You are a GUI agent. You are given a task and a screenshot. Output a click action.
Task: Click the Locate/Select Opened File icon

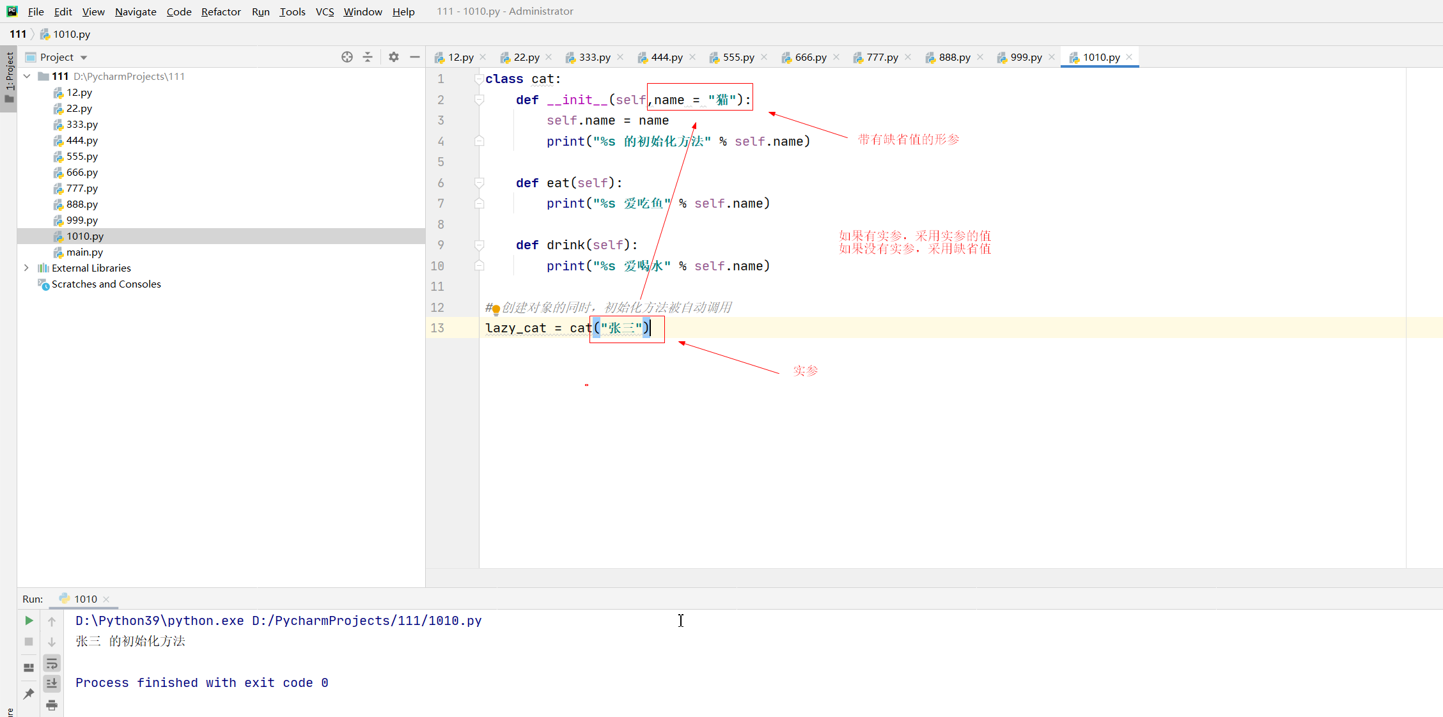click(347, 57)
